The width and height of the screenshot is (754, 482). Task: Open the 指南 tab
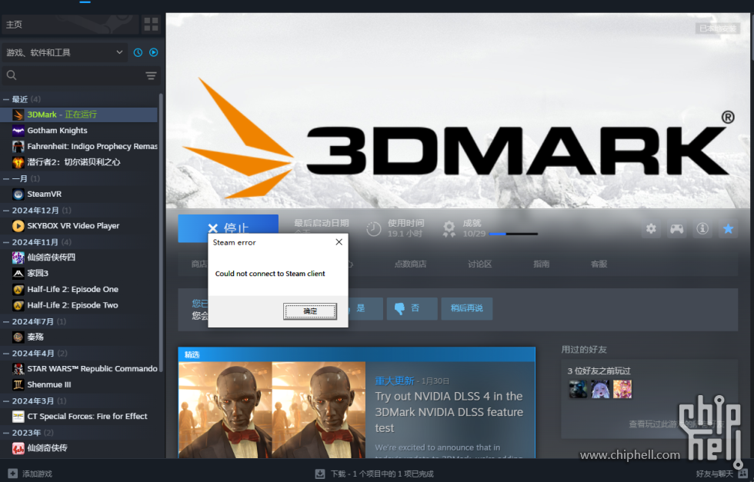click(541, 264)
